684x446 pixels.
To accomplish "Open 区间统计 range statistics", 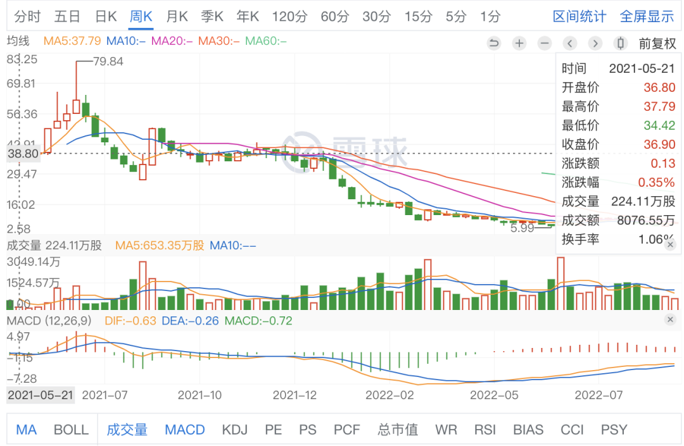I will click(579, 16).
